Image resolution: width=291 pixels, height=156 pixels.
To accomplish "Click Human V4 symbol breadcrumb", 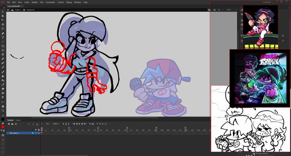I will 30,10.
